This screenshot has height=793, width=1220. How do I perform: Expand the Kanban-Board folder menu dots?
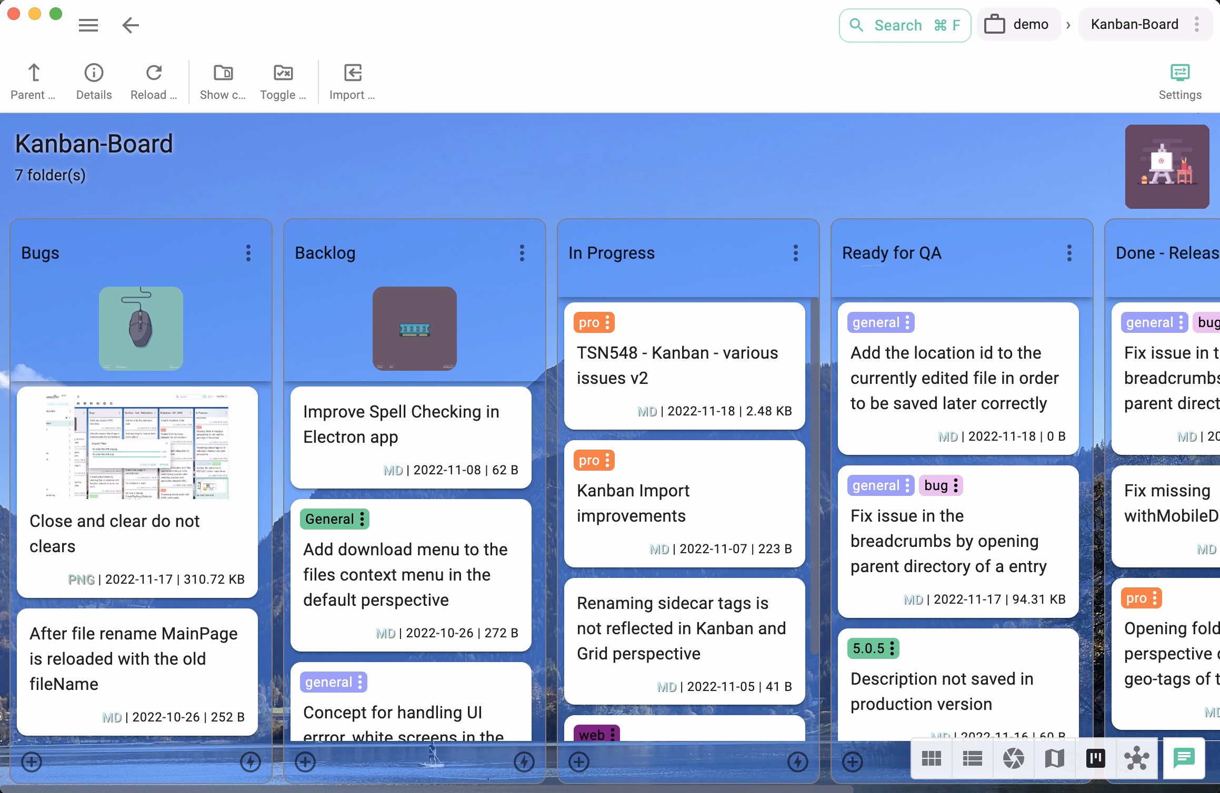tap(1196, 25)
